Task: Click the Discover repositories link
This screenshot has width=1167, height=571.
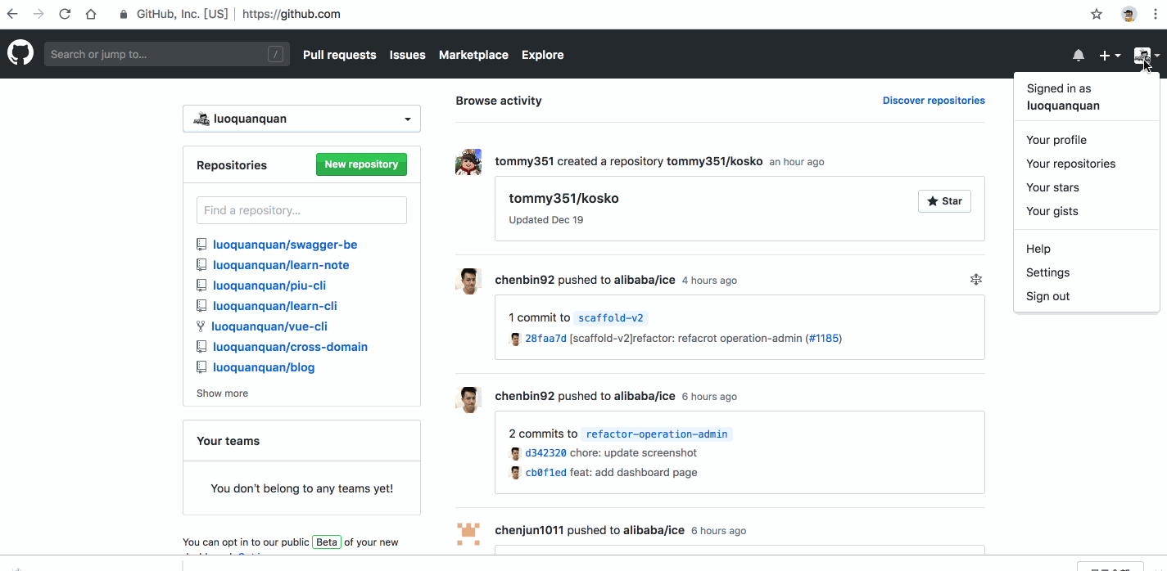Action: pos(934,101)
